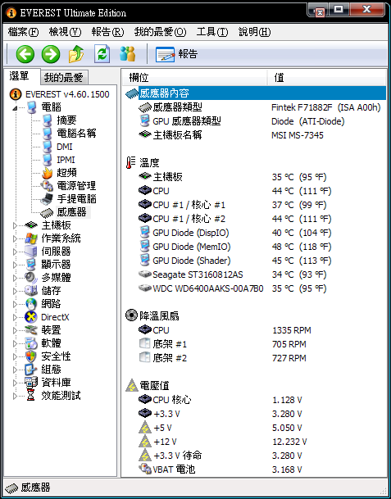The image size is (391, 499).
Task: Expand the 儲存 tree node
Action: click(15, 291)
